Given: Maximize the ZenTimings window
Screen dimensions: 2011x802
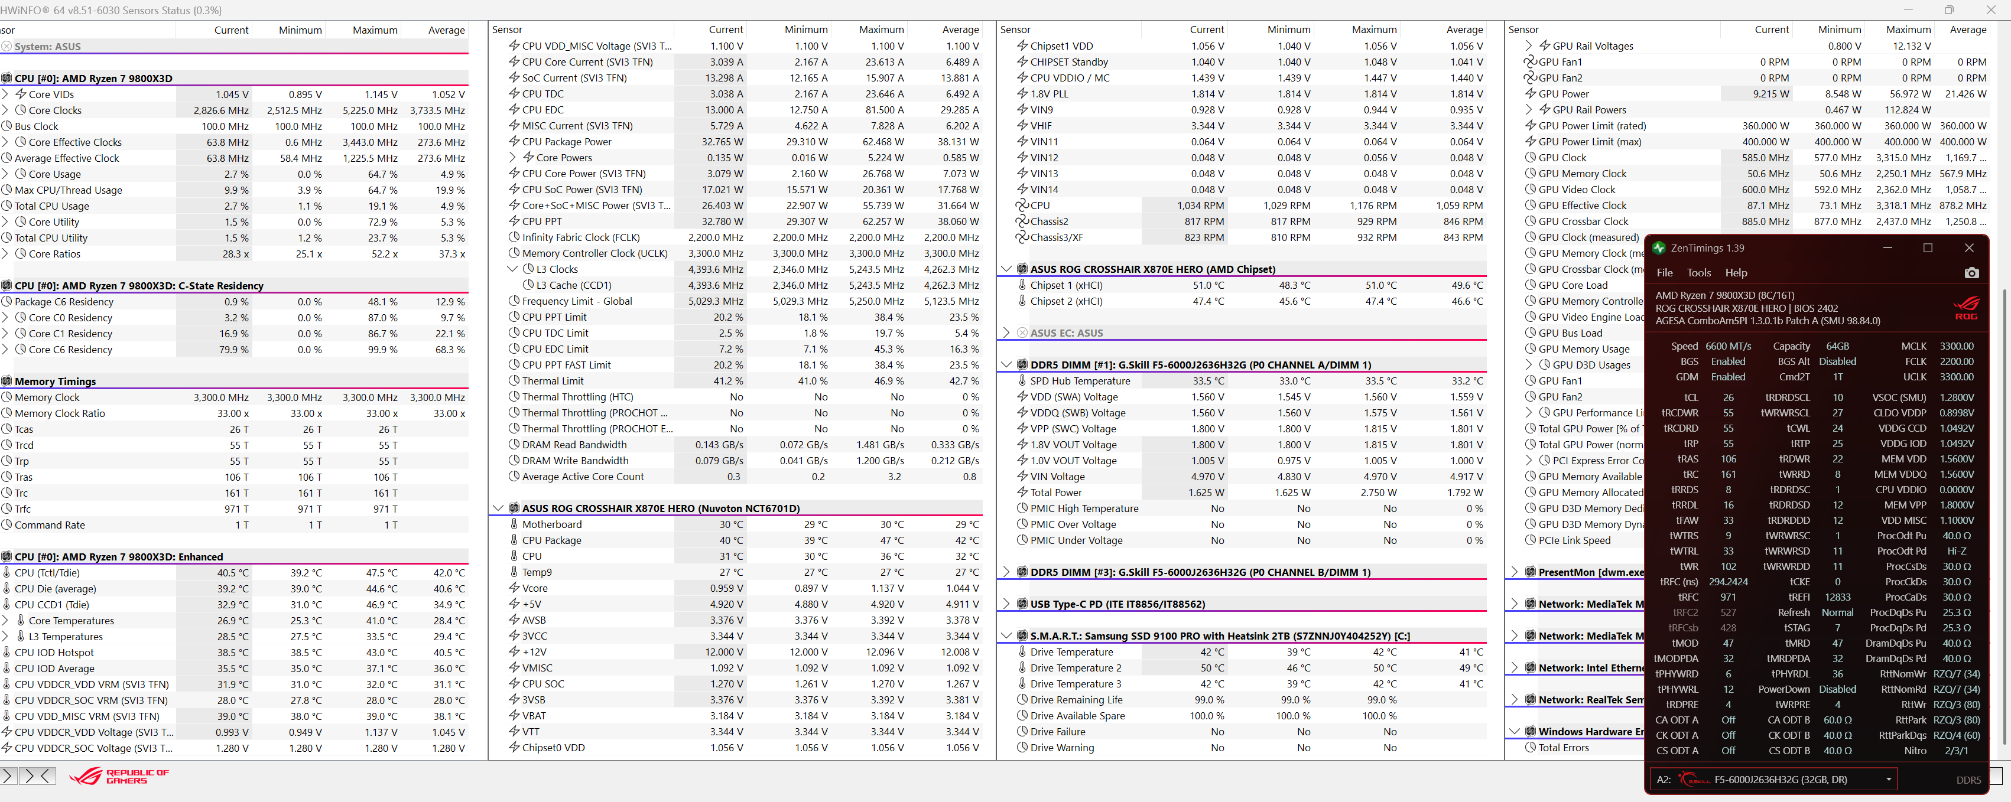Looking at the screenshot, I should tap(1928, 247).
